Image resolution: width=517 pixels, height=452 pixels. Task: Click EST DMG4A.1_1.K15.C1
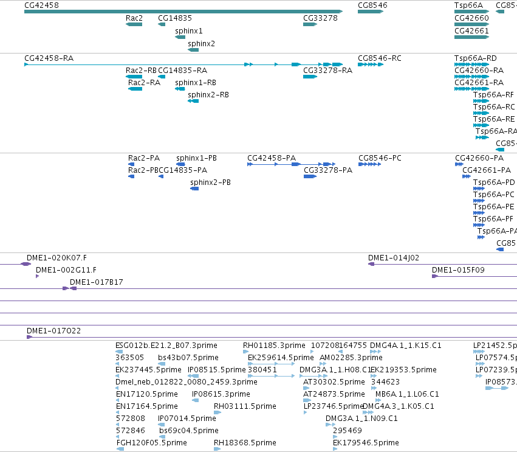click(375, 352)
